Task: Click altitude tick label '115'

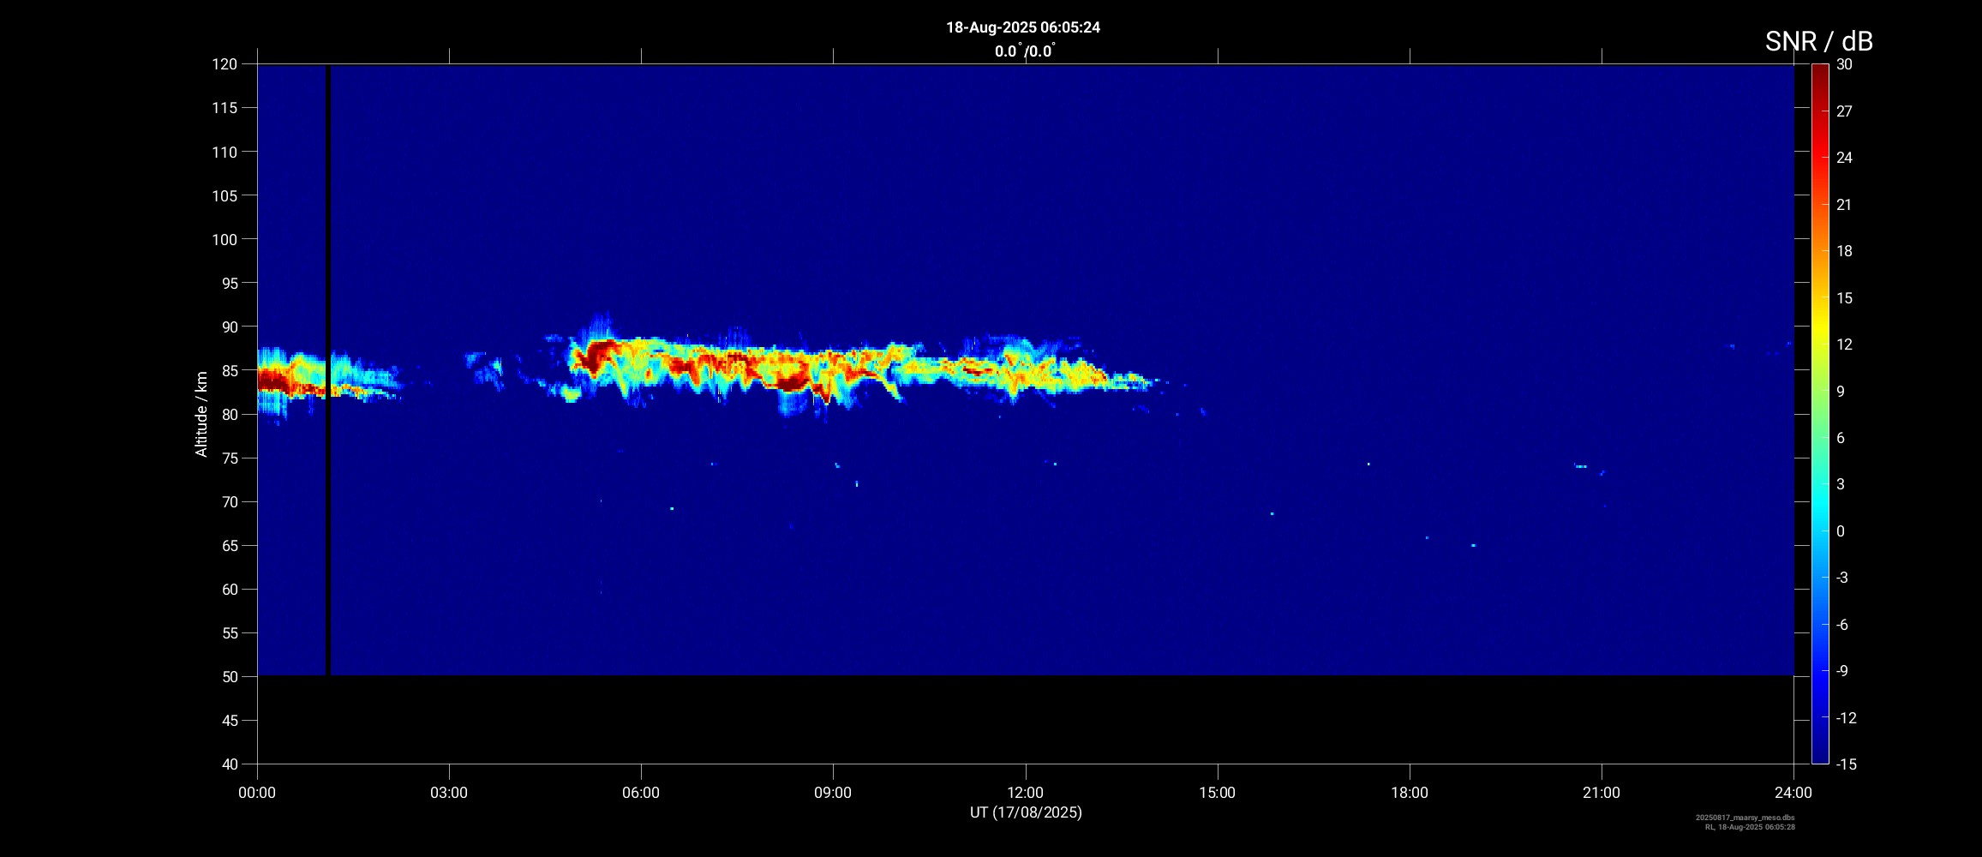Action: [x=225, y=108]
